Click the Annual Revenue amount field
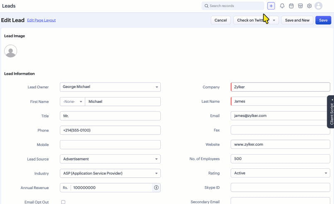Screen dimensions: 334x204 112,188
